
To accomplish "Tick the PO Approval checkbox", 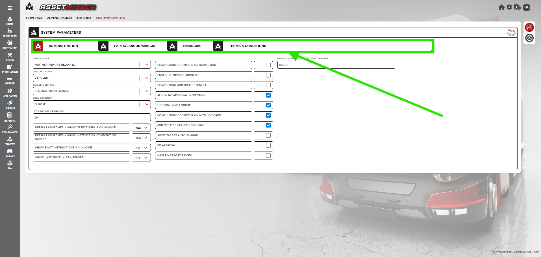I will coord(268,145).
